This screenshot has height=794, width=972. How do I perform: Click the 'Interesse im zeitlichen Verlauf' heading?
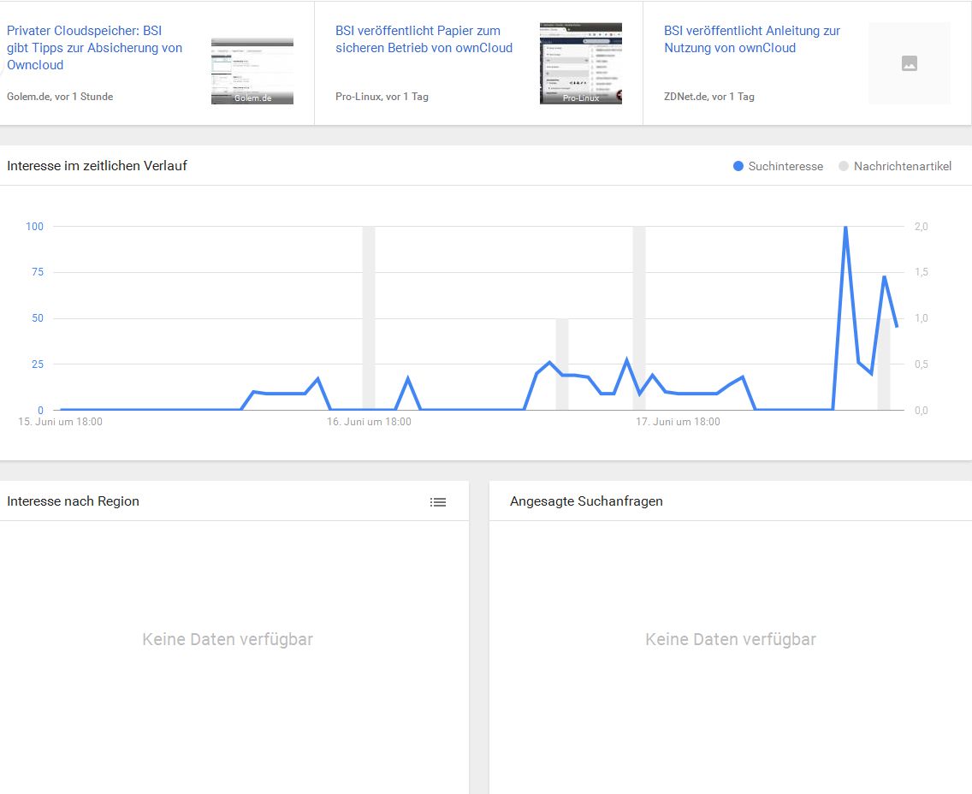click(x=97, y=165)
